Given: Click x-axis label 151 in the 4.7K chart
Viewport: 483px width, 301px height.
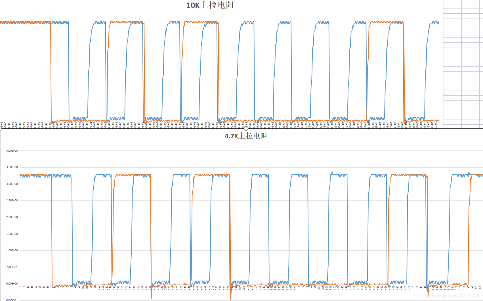Looking at the screenshot, I should click(138, 287).
